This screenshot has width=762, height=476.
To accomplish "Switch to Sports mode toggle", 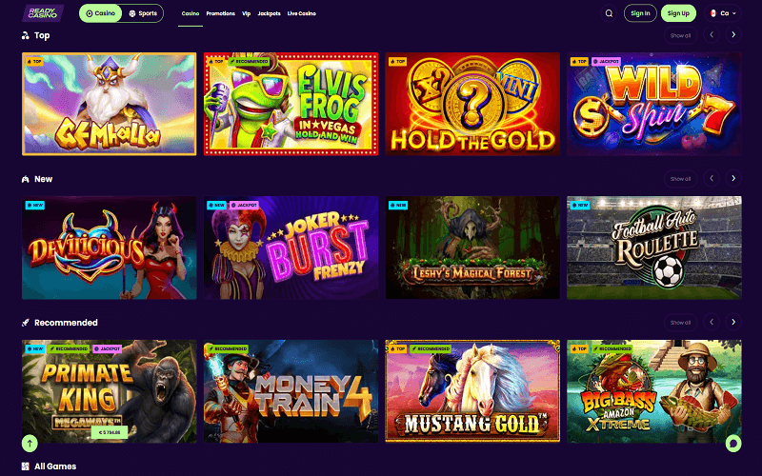I will click(x=143, y=13).
